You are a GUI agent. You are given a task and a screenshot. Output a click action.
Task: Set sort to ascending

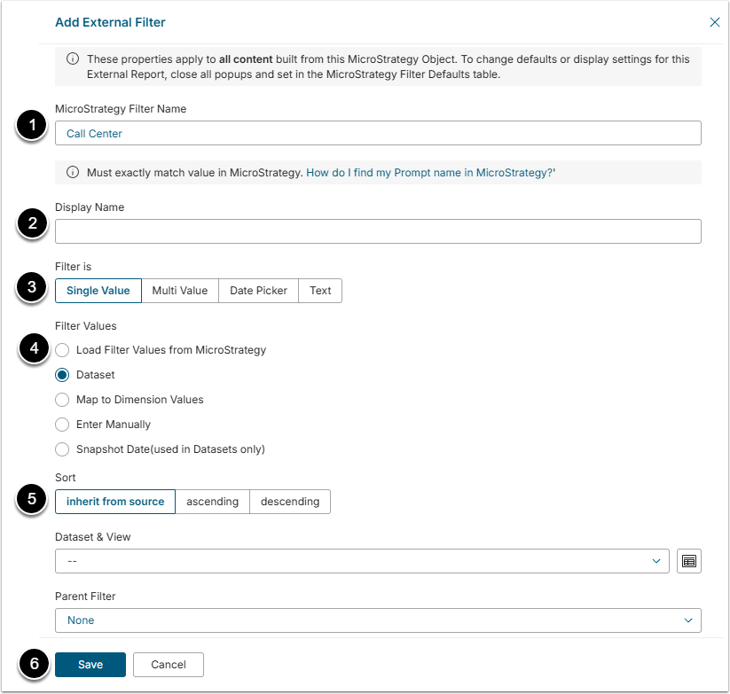[x=212, y=502]
